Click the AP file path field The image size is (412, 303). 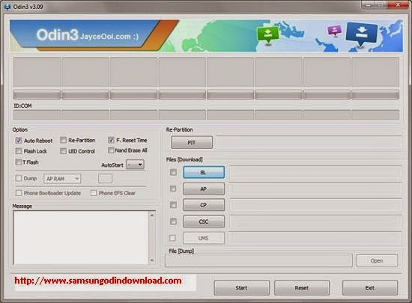[x=315, y=189]
